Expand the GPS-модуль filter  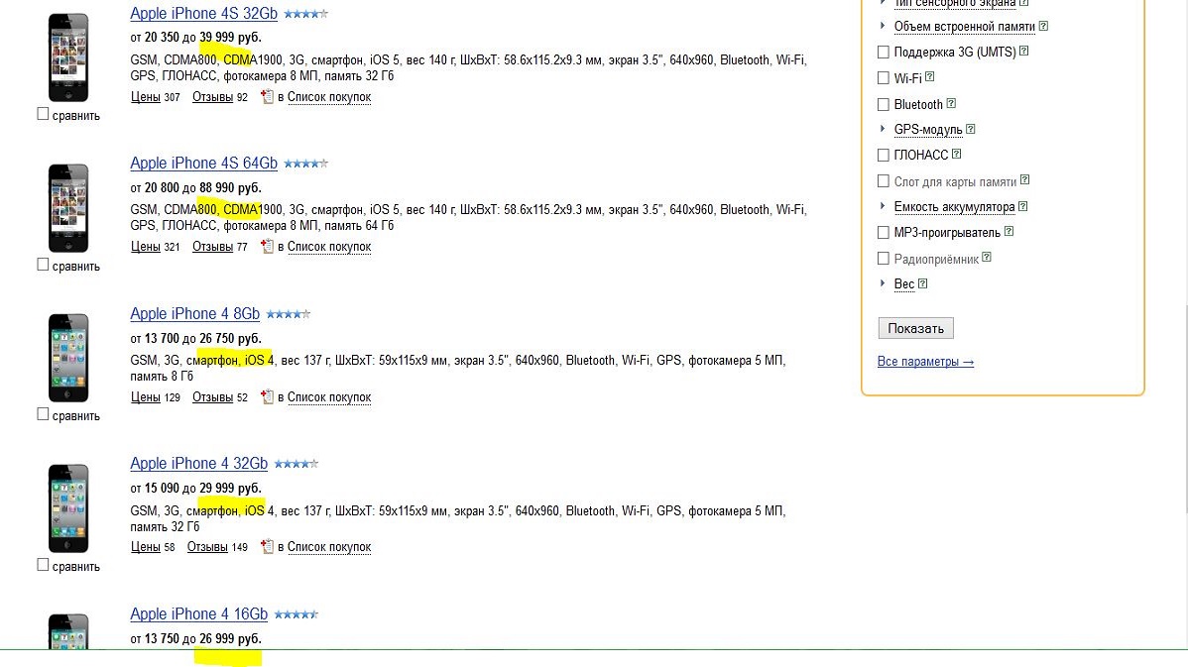[x=927, y=130]
